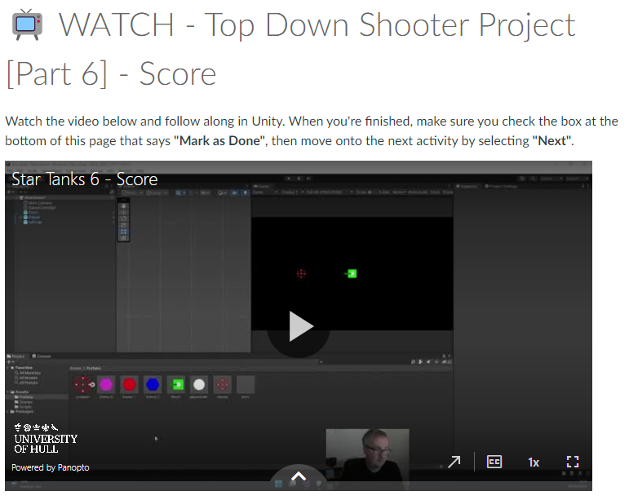This screenshot has width=629, height=500.
Task: Select the magenta enemy prefab icon
Action: pos(106,384)
